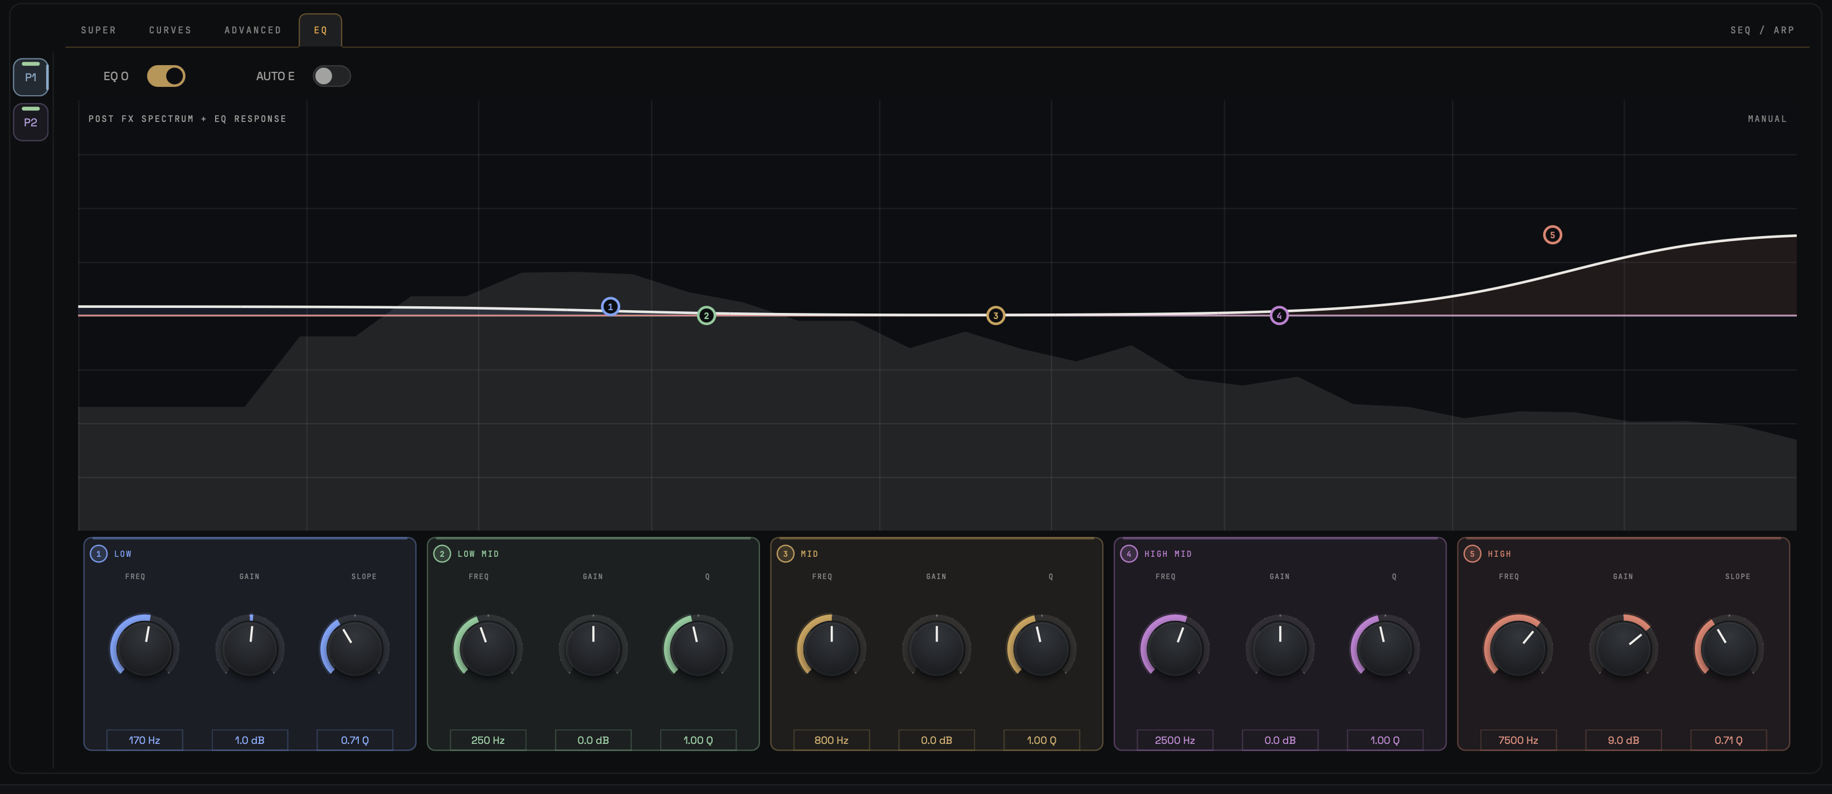Screen dimensions: 1832x794
Task: Click the 2500 Hz value field
Action: [x=1175, y=740]
